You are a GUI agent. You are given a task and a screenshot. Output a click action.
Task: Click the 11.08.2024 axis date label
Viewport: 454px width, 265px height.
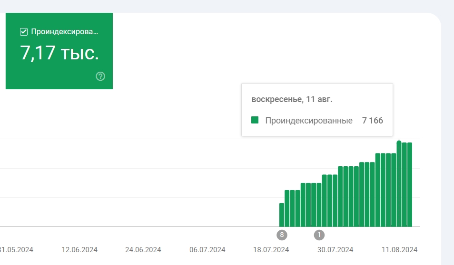tap(399, 250)
